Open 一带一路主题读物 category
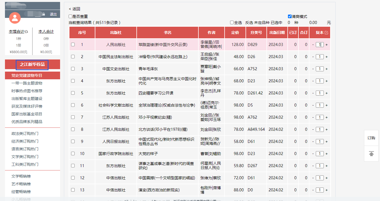380x201 pixels. click(x=27, y=83)
